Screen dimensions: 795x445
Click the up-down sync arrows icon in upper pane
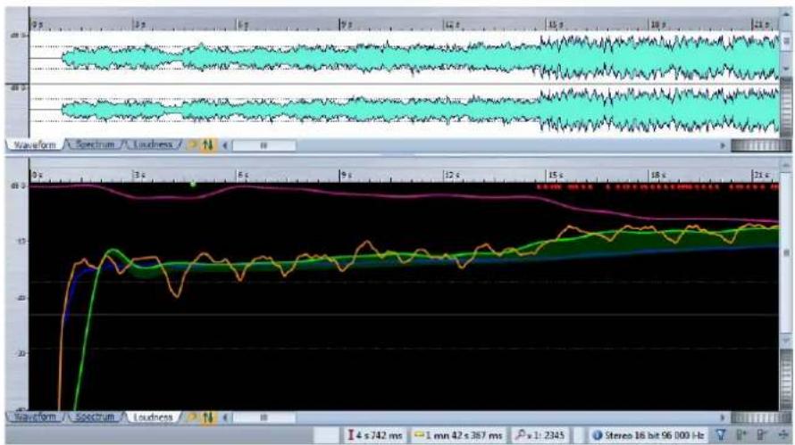point(208,145)
